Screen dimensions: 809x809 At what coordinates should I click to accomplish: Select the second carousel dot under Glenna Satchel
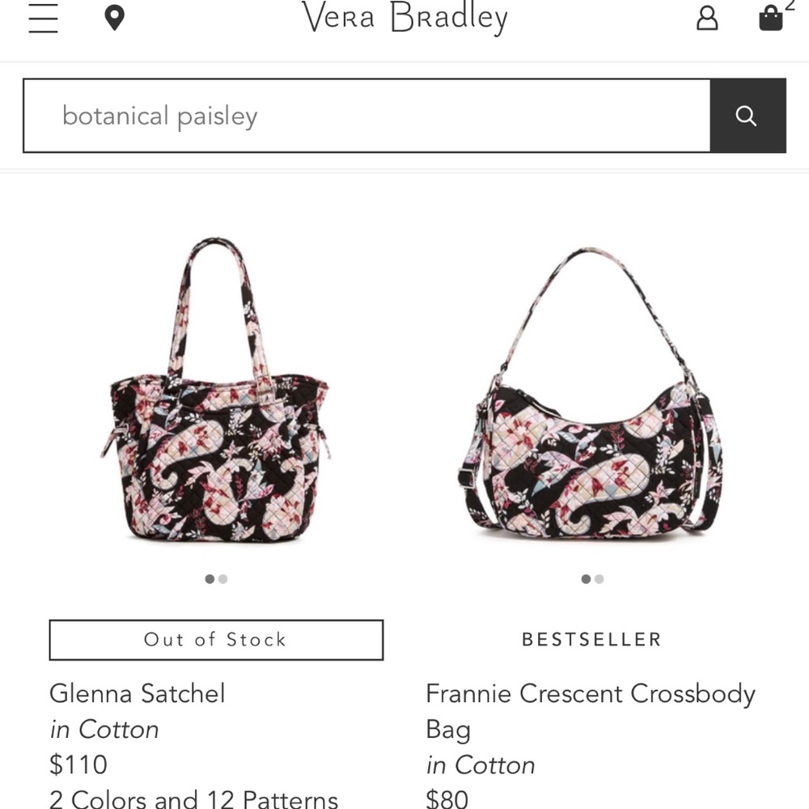coord(223,579)
